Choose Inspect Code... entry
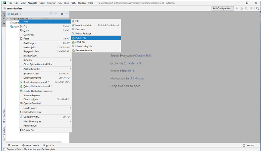The height and width of the screenshot is (152, 262). (x=45, y=55)
